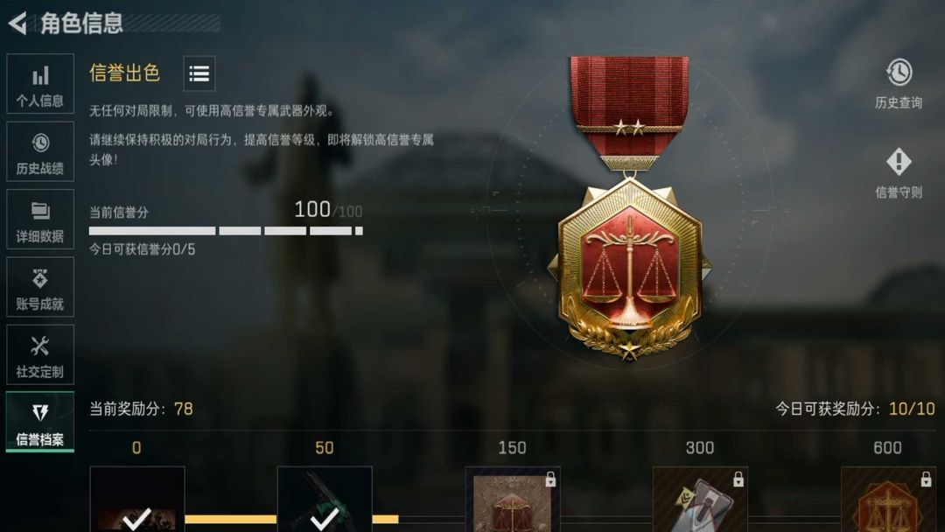Click the 信誉出色 title text

(x=125, y=73)
